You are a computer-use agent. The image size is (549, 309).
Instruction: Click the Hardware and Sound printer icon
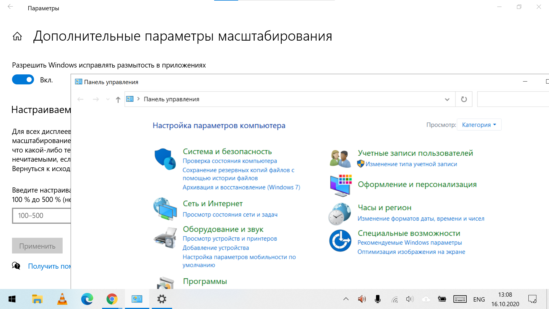coord(165,237)
